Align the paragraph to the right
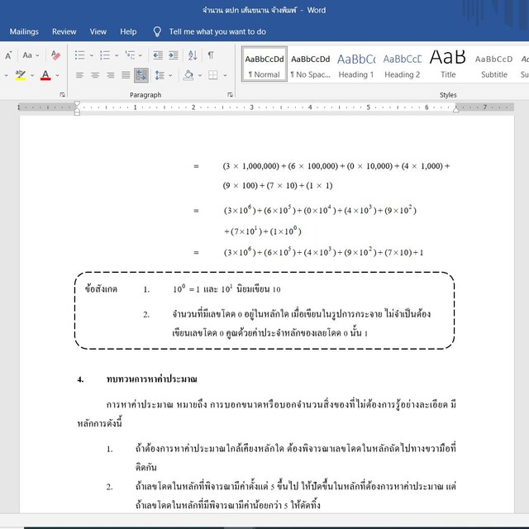 tap(111, 75)
